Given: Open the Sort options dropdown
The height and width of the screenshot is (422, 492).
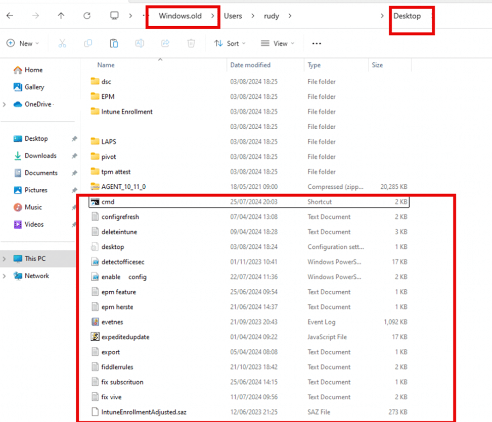Looking at the screenshot, I should (x=230, y=43).
